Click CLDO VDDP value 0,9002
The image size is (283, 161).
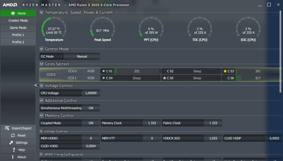274,138
